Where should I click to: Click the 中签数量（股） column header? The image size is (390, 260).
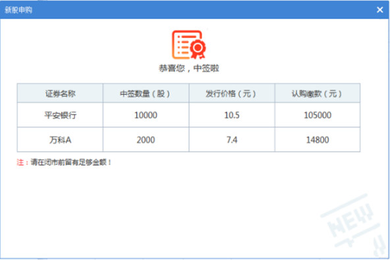146,94
